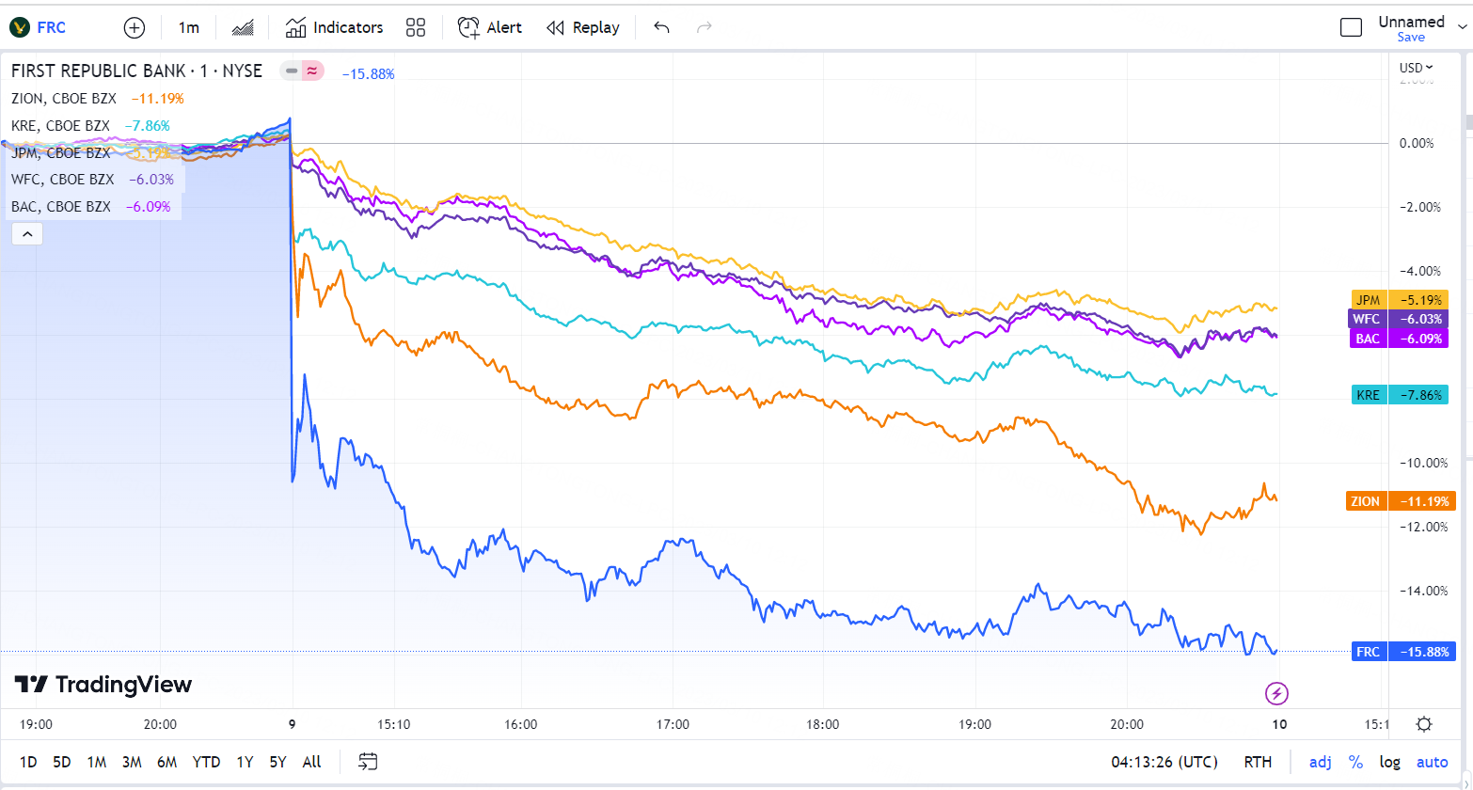This screenshot has height=790, width=1473.
Task: Create a new Alert
Action: tap(490, 27)
